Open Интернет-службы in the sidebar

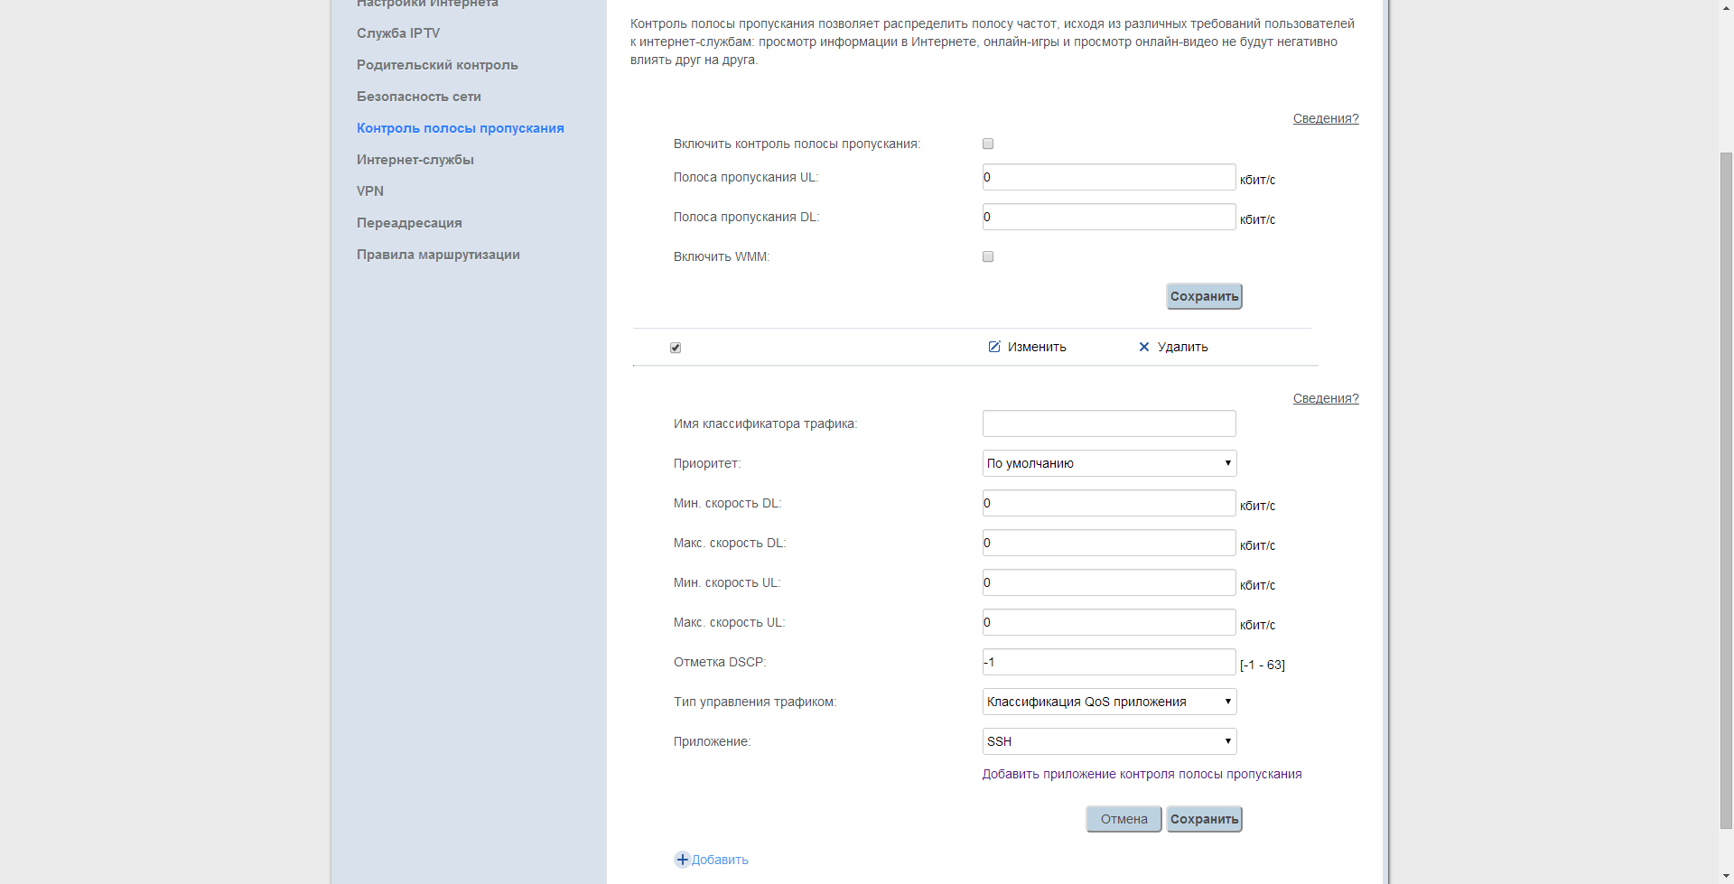point(415,160)
